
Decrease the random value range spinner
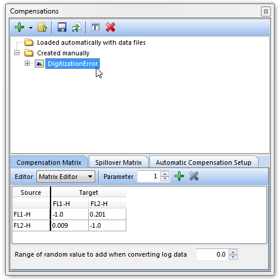(233, 257)
